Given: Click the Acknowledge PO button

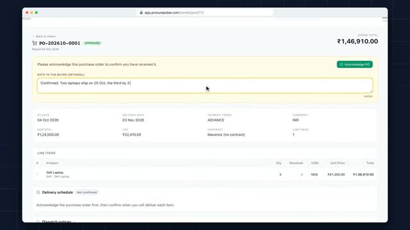Looking at the screenshot, I should tap(354, 65).
